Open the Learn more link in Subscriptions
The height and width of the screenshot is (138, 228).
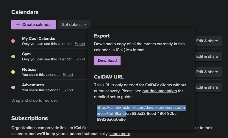tap(120, 134)
